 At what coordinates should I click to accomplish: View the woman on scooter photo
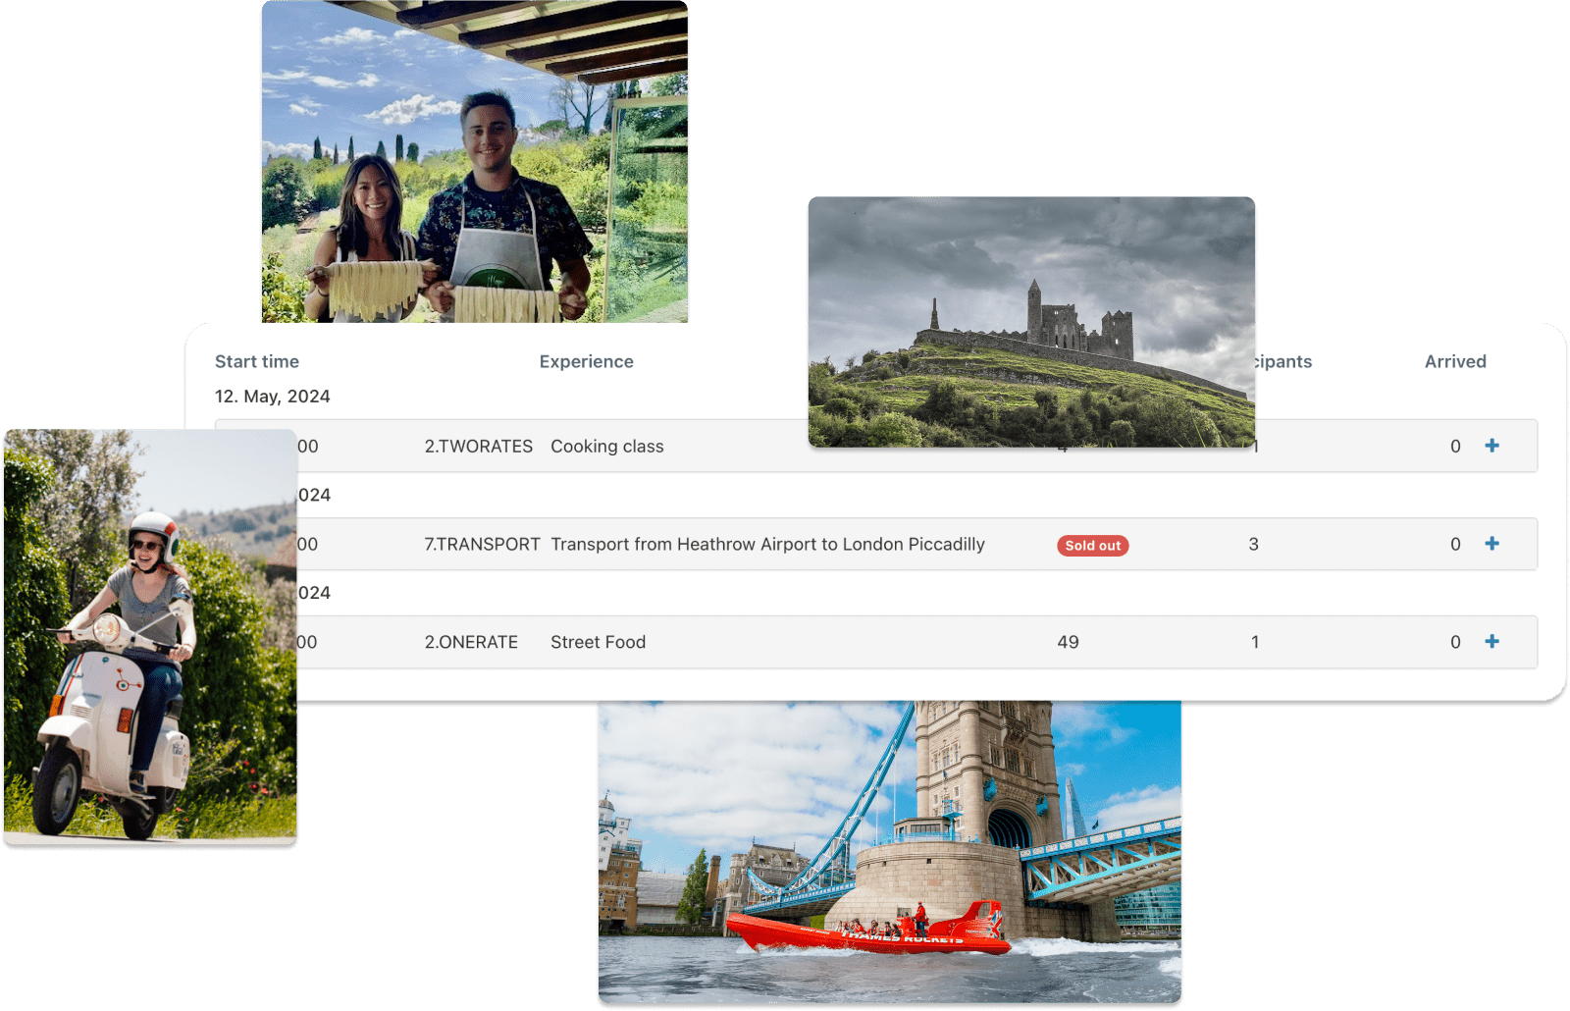tap(150, 638)
